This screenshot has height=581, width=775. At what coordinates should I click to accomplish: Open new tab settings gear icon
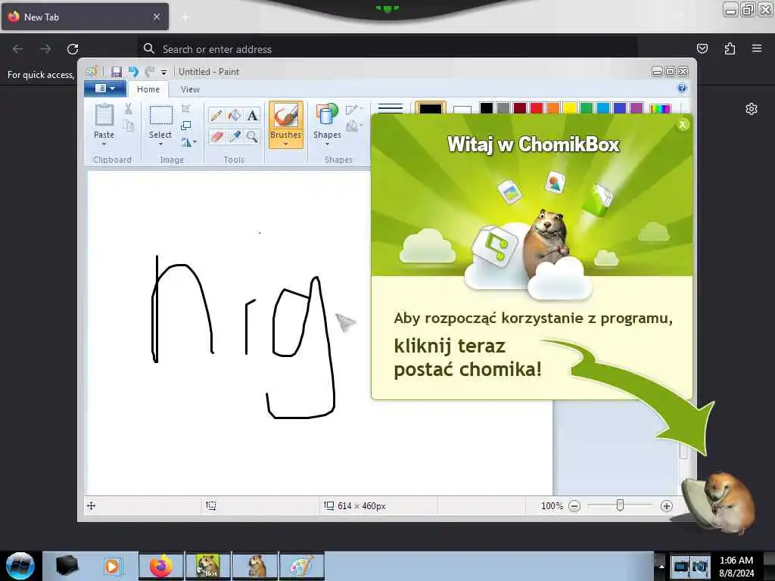[752, 109]
